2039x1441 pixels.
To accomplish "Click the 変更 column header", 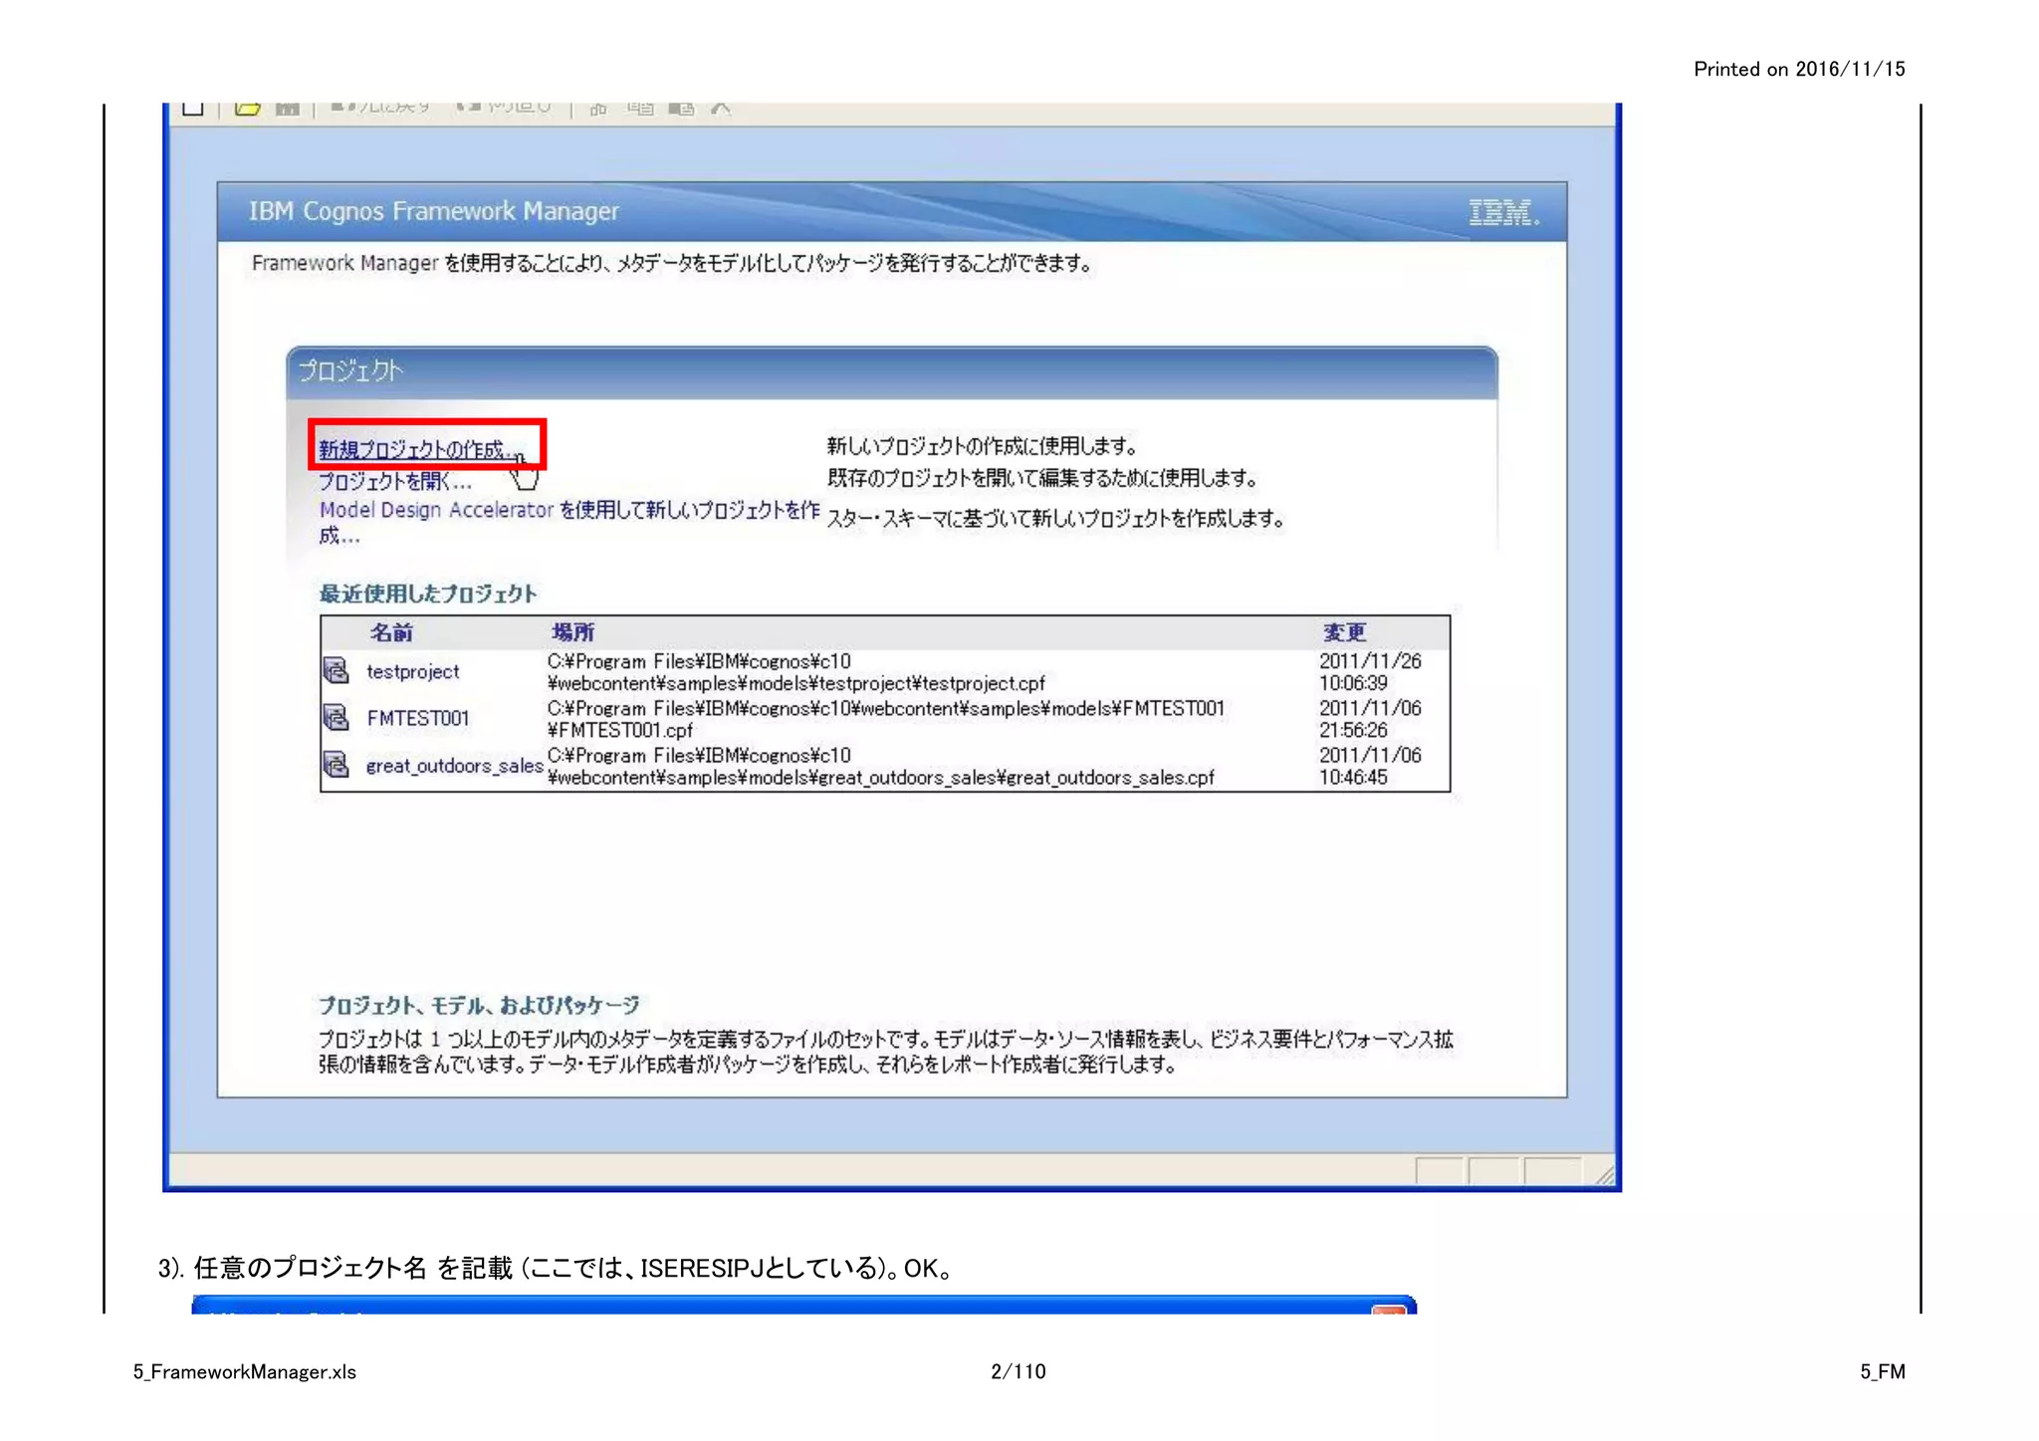I will (1344, 632).
